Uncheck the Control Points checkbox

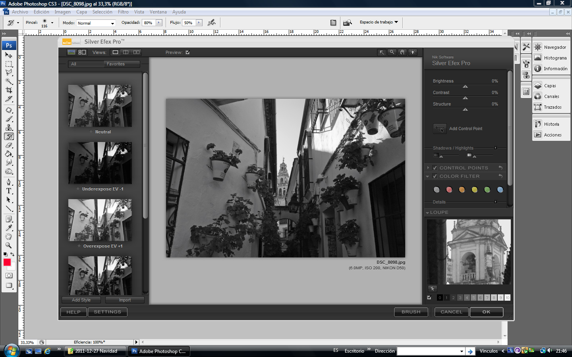click(x=435, y=168)
